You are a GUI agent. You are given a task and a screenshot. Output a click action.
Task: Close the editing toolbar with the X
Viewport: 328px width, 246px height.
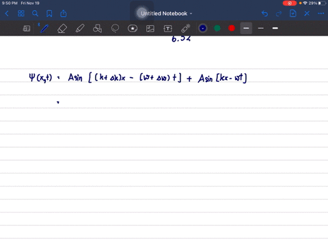pyautogui.click(x=307, y=14)
